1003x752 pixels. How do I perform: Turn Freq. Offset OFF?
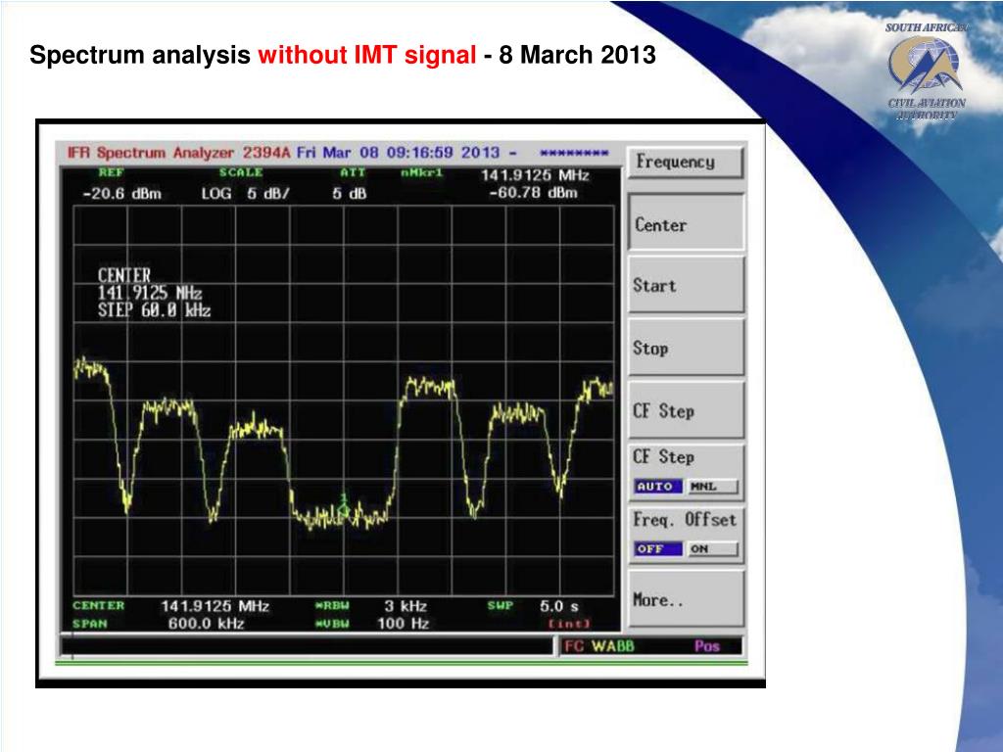click(657, 548)
